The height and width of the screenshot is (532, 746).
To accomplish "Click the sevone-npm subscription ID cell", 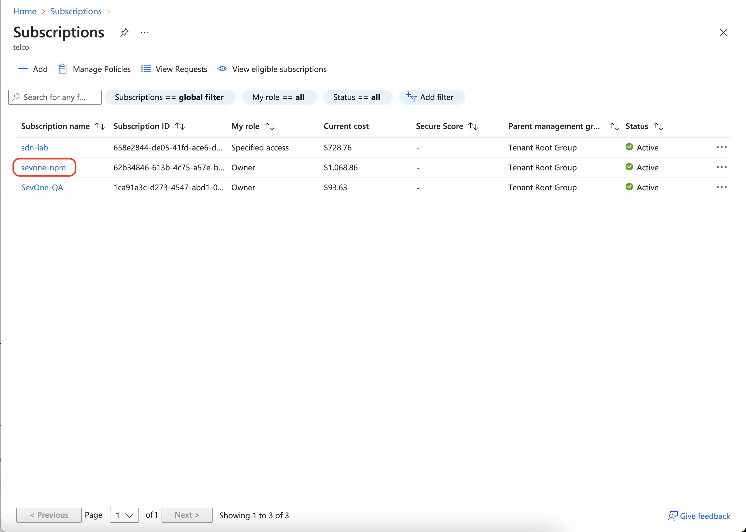I will [x=169, y=168].
